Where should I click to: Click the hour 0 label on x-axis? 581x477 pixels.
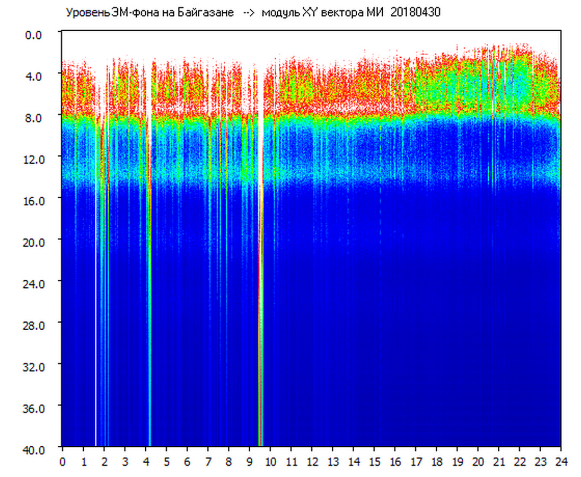pos(63,462)
